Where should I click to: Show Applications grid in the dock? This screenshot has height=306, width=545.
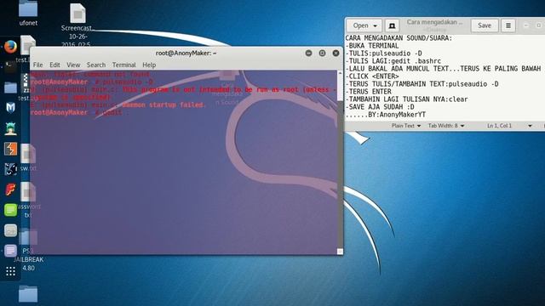(10, 271)
